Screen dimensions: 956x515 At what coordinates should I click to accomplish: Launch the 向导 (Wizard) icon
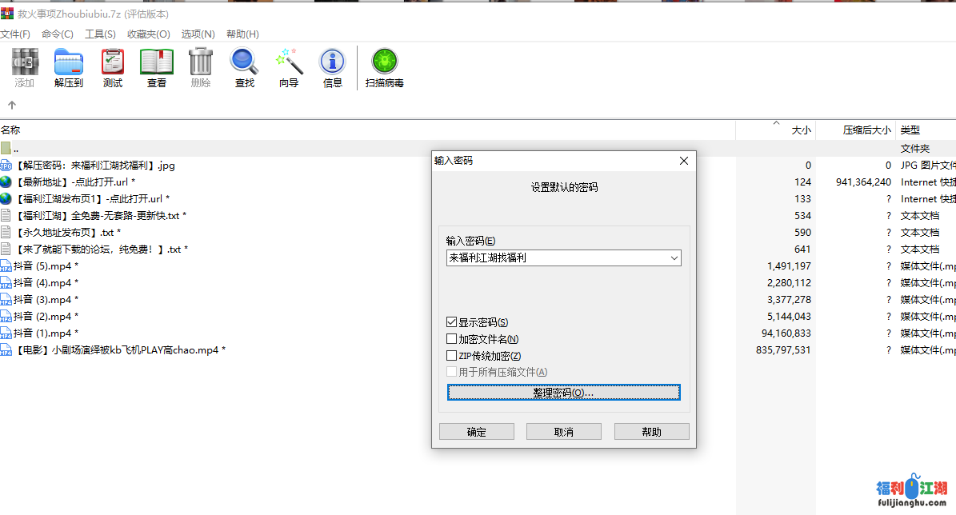[x=288, y=67]
